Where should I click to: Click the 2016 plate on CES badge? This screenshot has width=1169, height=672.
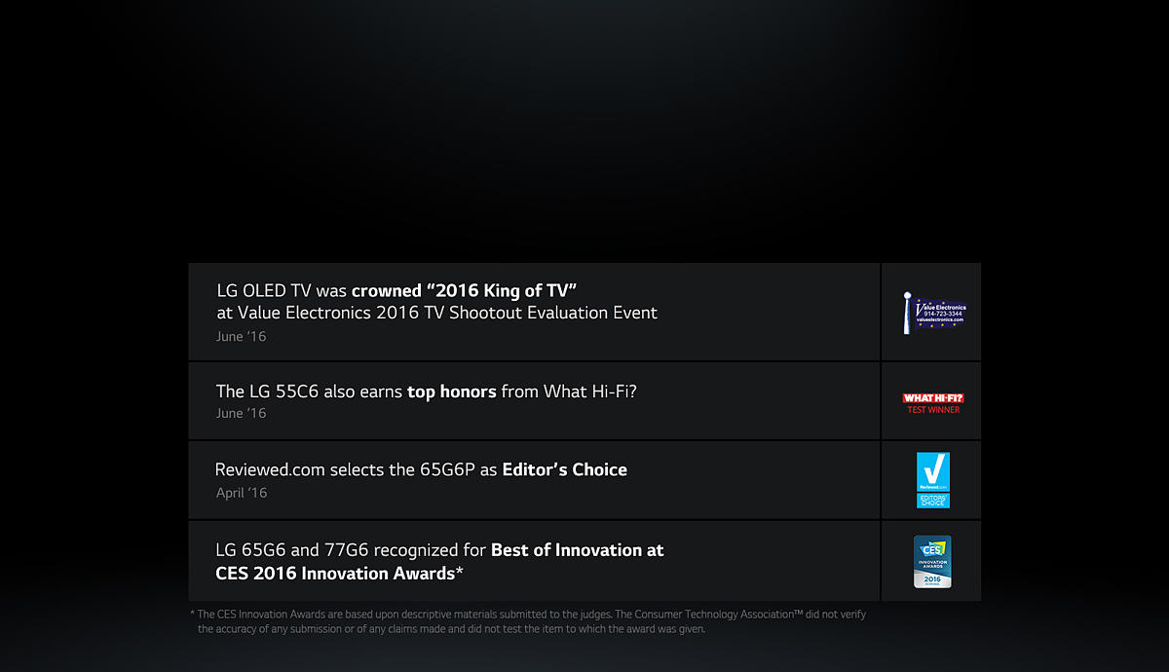tap(932, 579)
